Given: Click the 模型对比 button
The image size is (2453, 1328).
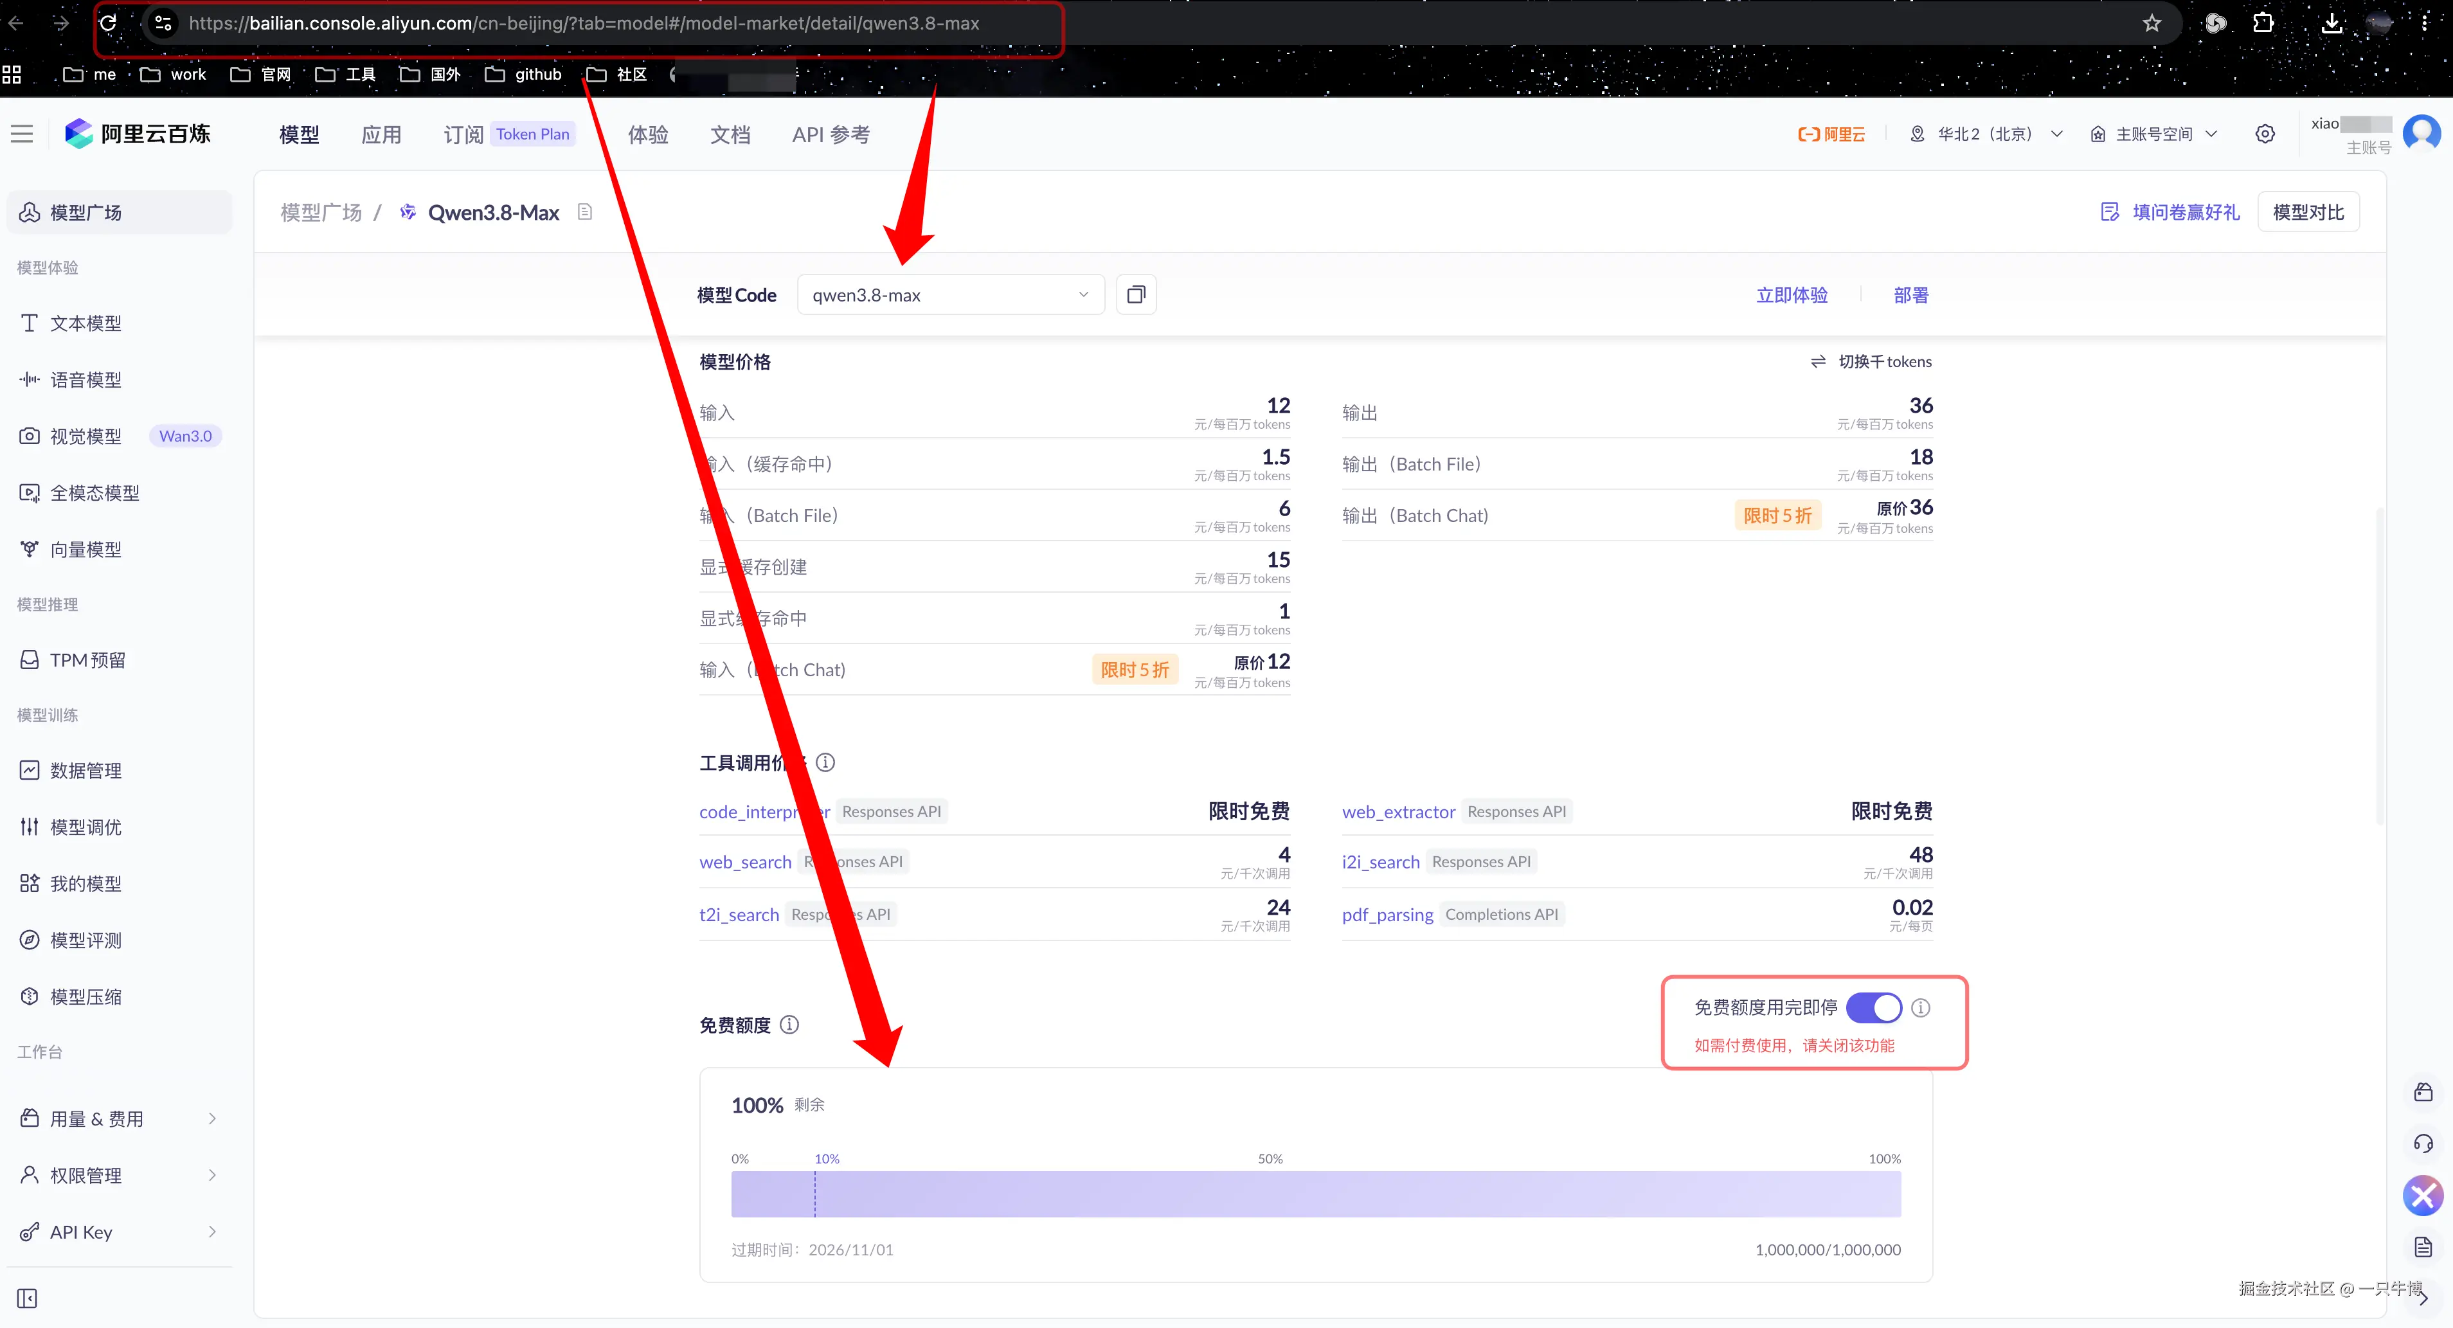Looking at the screenshot, I should (2308, 212).
